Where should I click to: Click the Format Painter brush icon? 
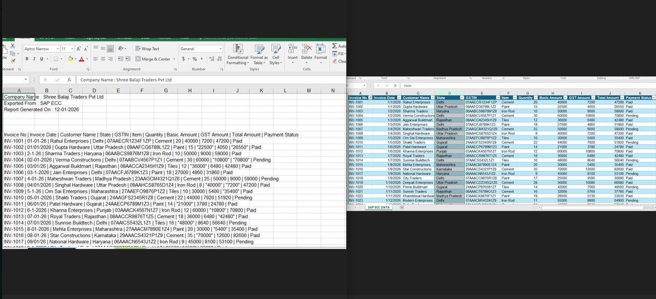pyautogui.click(x=13, y=61)
